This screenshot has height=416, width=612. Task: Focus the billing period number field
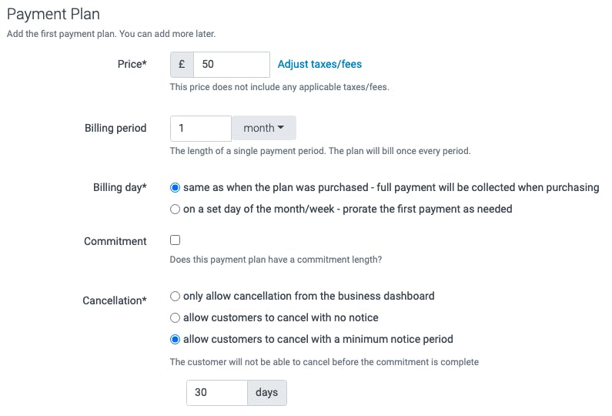pyautogui.click(x=201, y=128)
